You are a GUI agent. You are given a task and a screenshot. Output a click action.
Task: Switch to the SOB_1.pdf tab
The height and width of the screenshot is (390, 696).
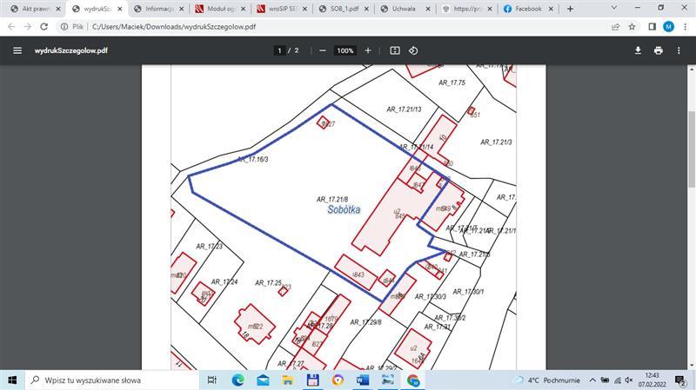tap(344, 9)
